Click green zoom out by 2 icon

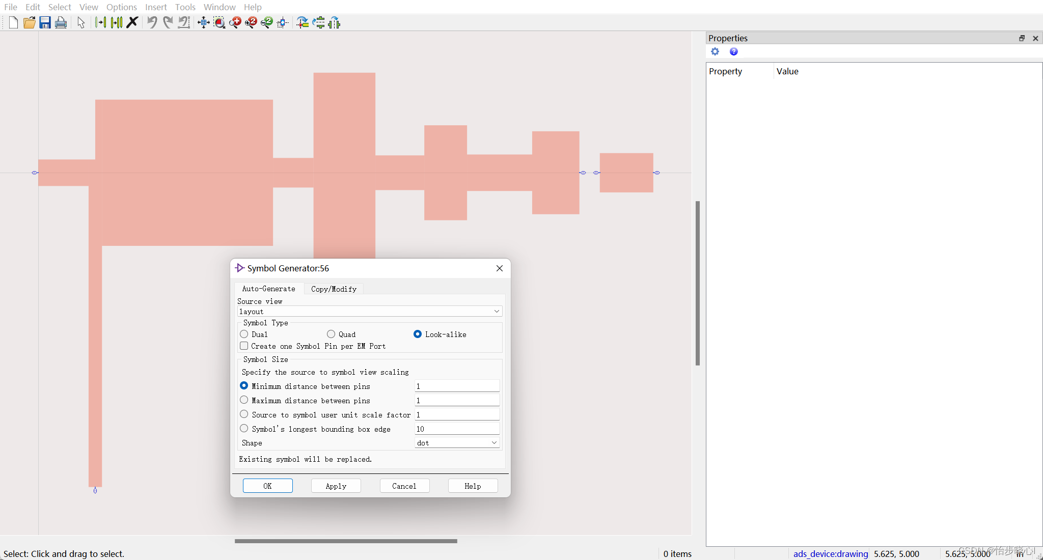(266, 22)
